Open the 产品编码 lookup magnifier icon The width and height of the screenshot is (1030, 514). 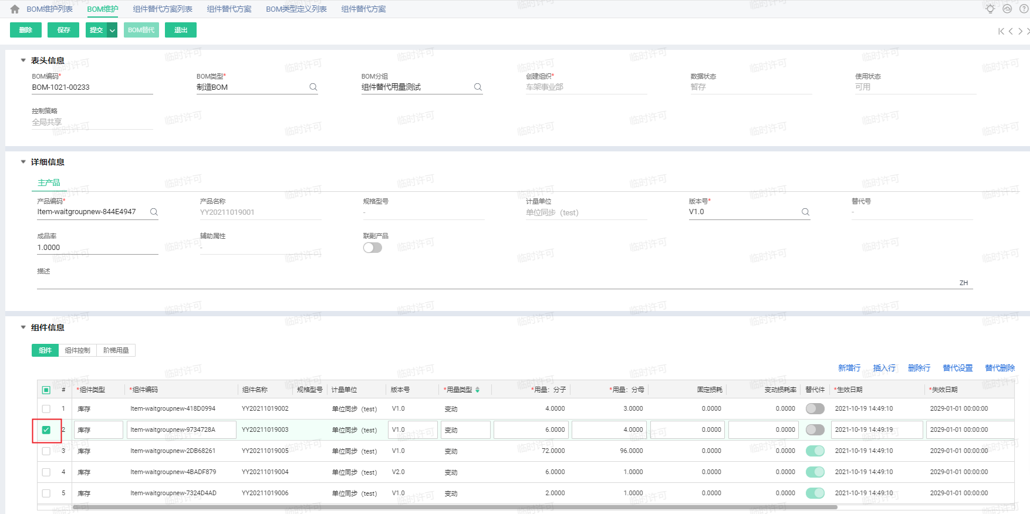154,212
